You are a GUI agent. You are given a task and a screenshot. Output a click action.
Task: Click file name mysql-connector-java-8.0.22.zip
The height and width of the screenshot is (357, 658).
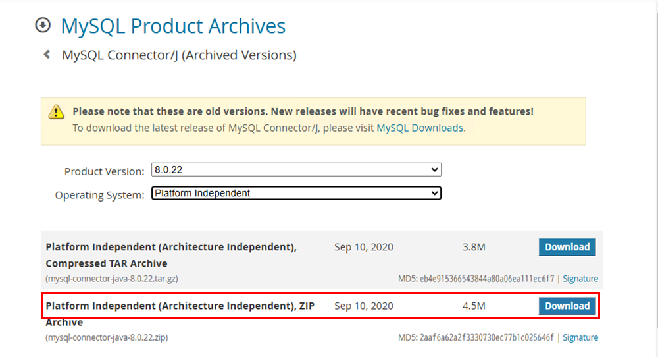pos(107,337)
